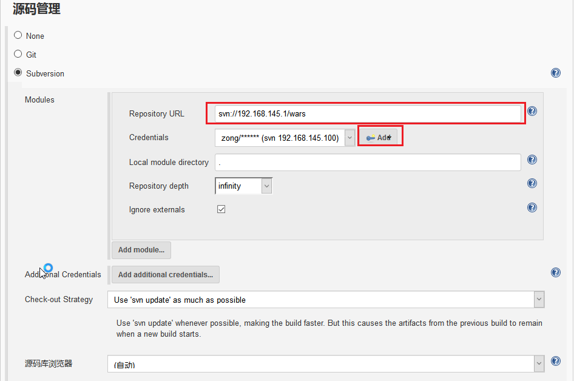Select the Subversion radio button
This screenshot has width=574, height=381.
click(x=18, y=73)
